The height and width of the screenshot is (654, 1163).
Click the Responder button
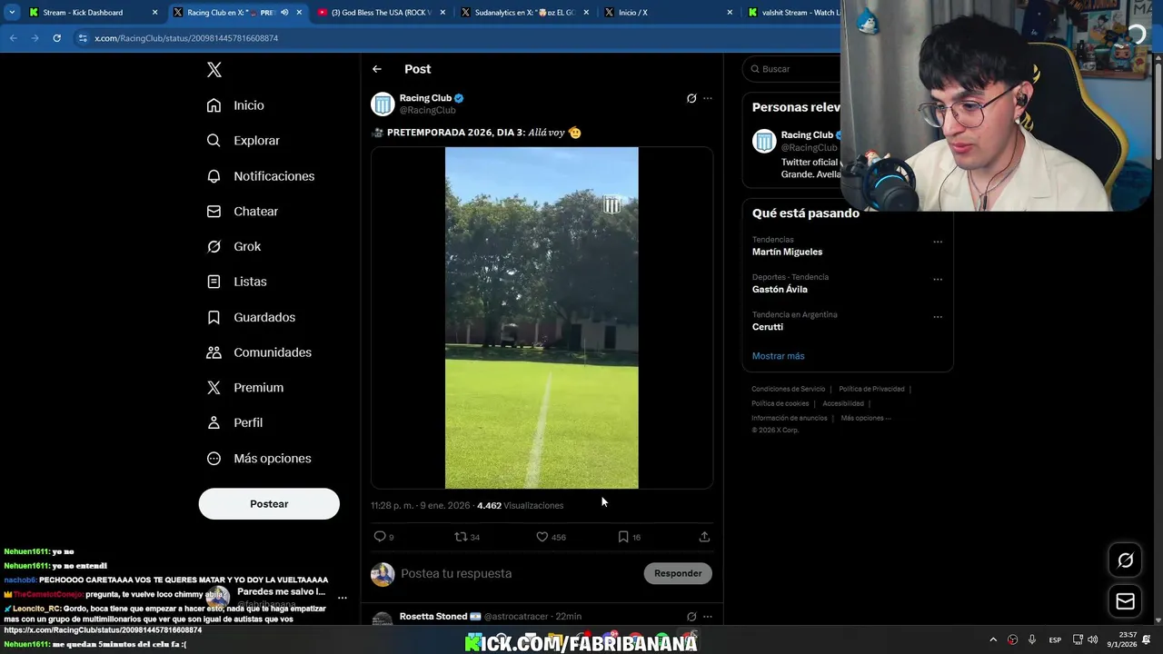click(x=678, y=573)
